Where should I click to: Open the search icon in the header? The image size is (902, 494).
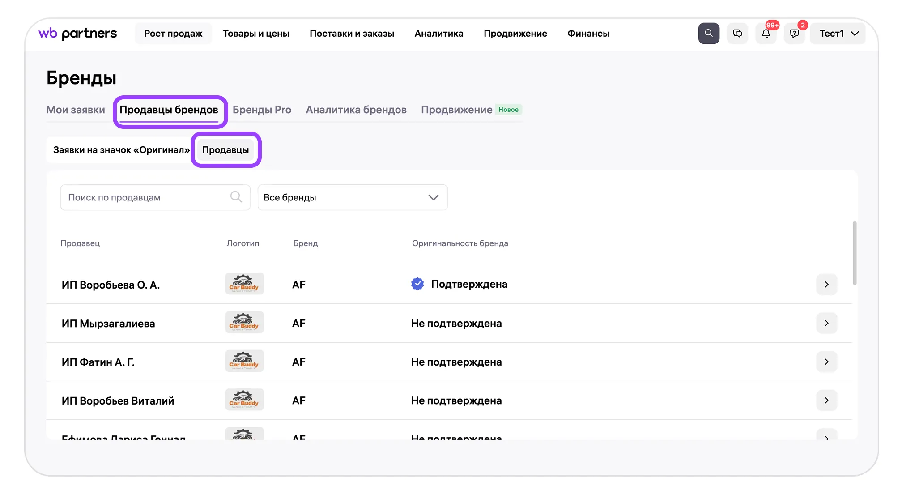point(709,34)
